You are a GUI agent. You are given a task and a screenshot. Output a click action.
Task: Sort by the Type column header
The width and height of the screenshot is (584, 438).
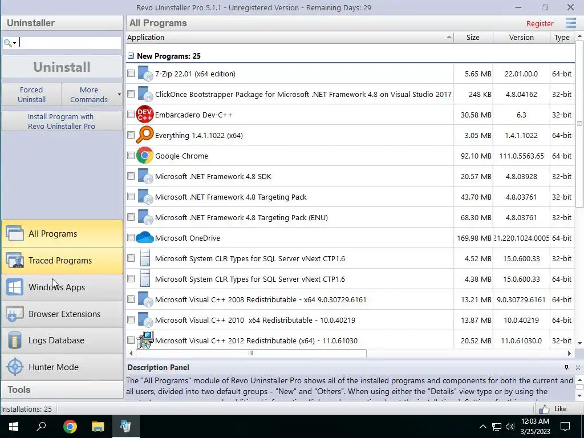click(562, 37)
